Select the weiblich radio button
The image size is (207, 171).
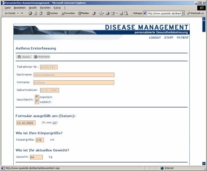(37, 102)
